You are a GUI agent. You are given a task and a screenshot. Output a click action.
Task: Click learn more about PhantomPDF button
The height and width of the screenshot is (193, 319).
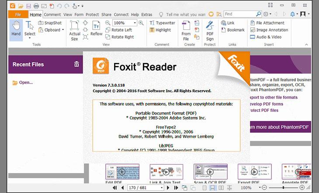[x=281, y=127]
